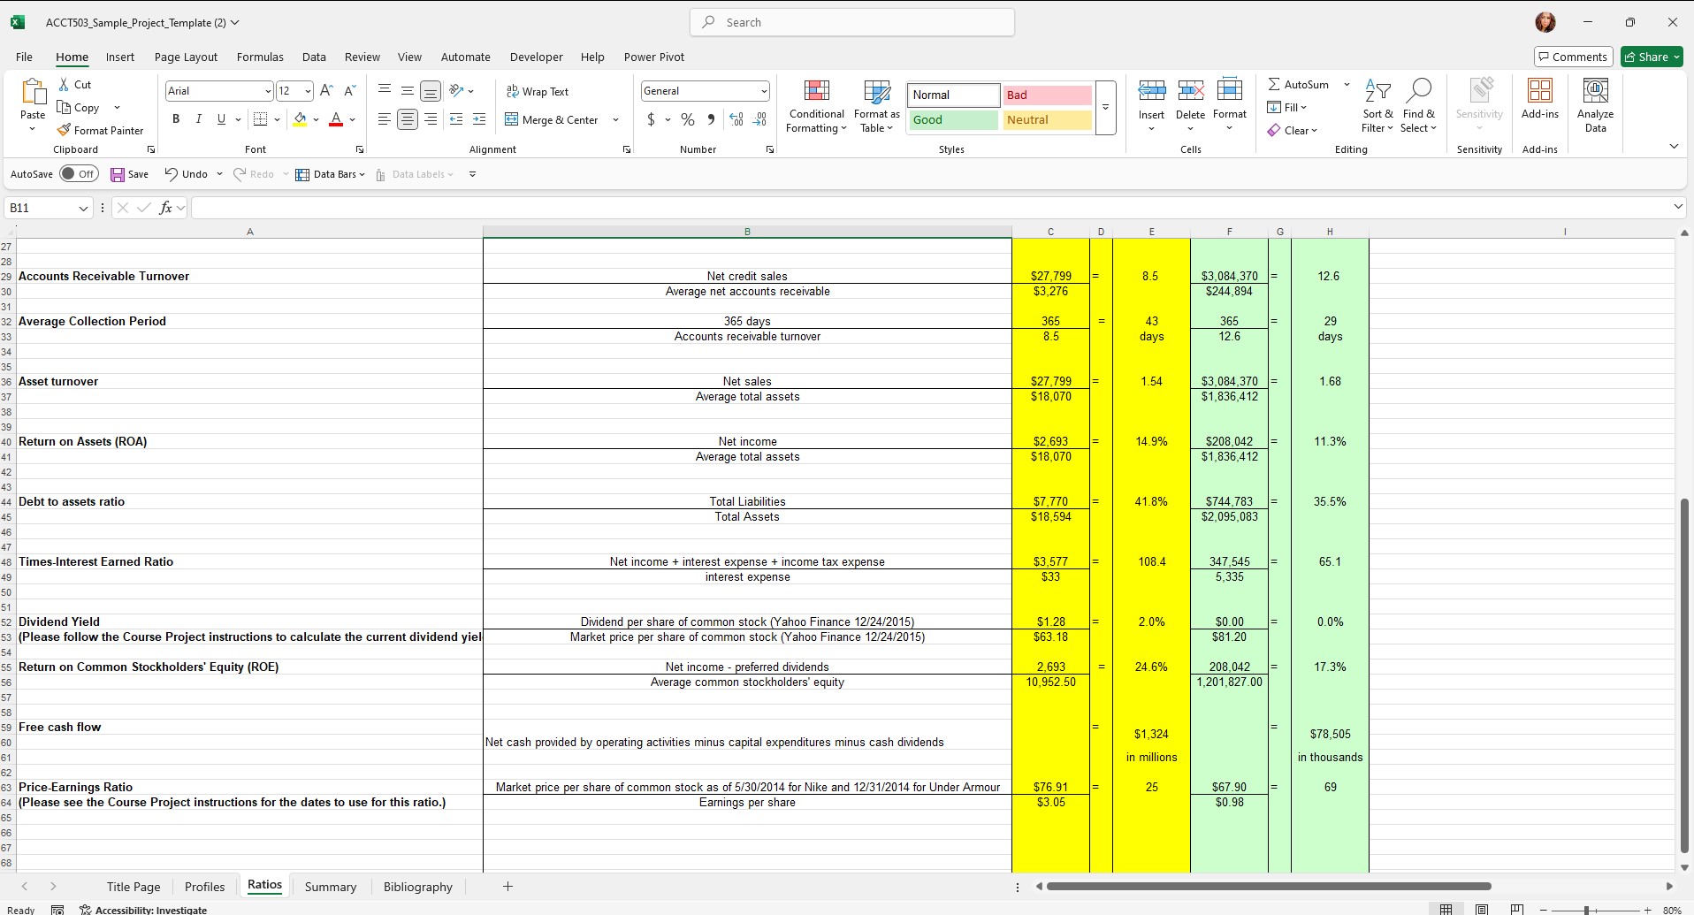Viewport: 1694px width, 915px height.
Task: Toggle Wrap Text for the cell
Action: [538, 91]
